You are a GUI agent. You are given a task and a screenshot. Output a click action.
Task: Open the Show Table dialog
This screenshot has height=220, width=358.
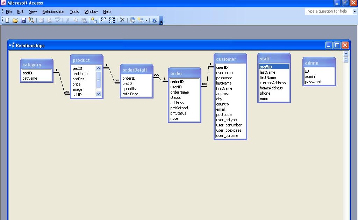pos(93,20)
